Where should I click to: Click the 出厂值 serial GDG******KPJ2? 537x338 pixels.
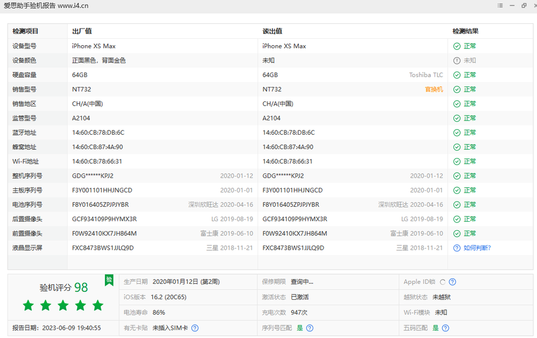point(92,176)
